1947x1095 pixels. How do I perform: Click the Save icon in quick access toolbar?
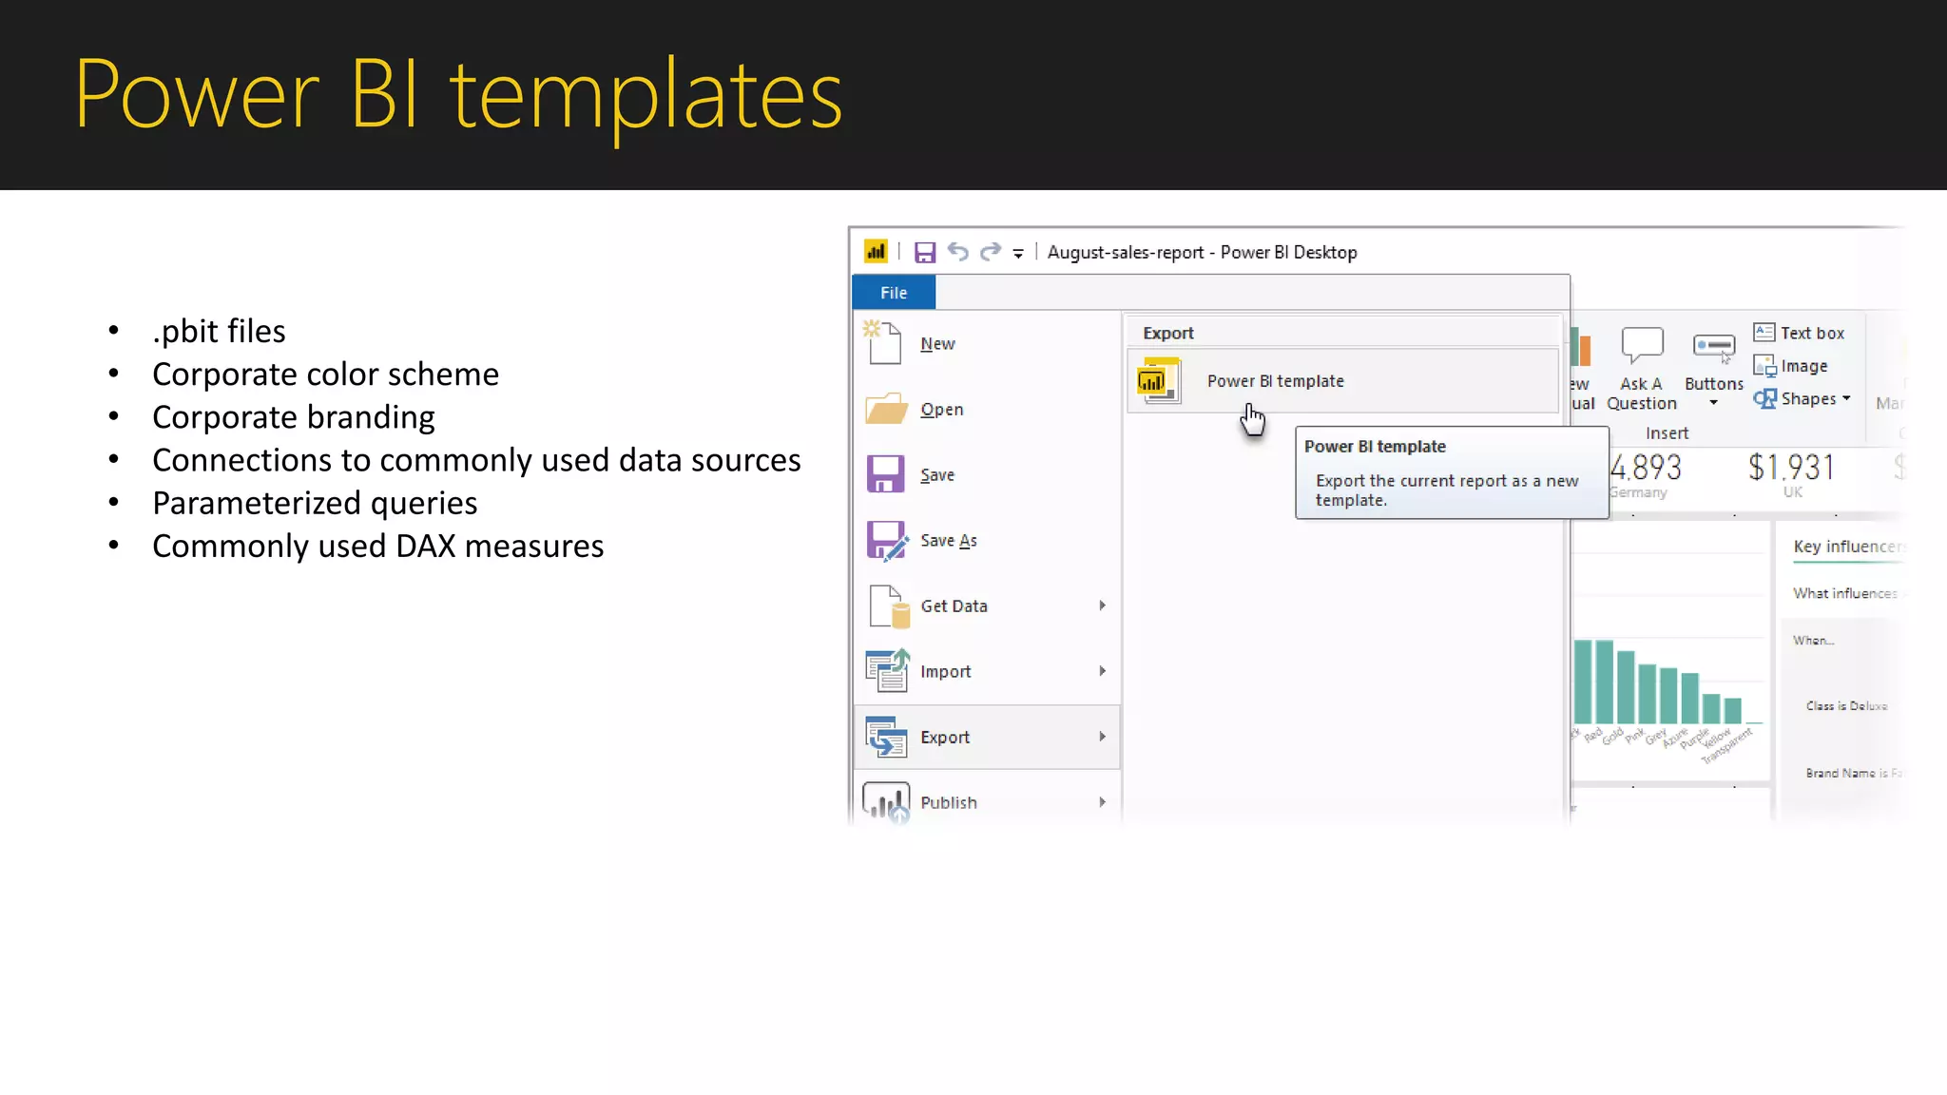(925, 252)
